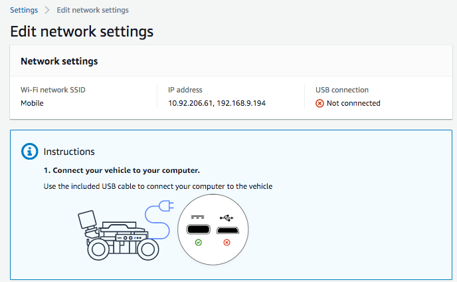The height and width of the screenshot is (282, 457).
Task: Click the Settings breadcrumb link
Action: [24, 11]
